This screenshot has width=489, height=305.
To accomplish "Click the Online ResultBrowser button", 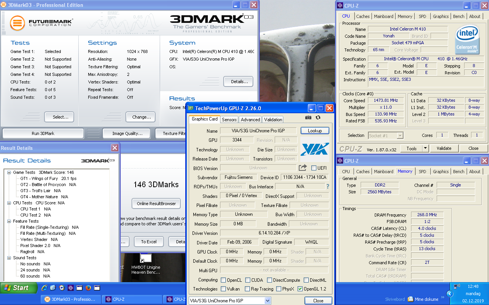I will tap(156, 204).
